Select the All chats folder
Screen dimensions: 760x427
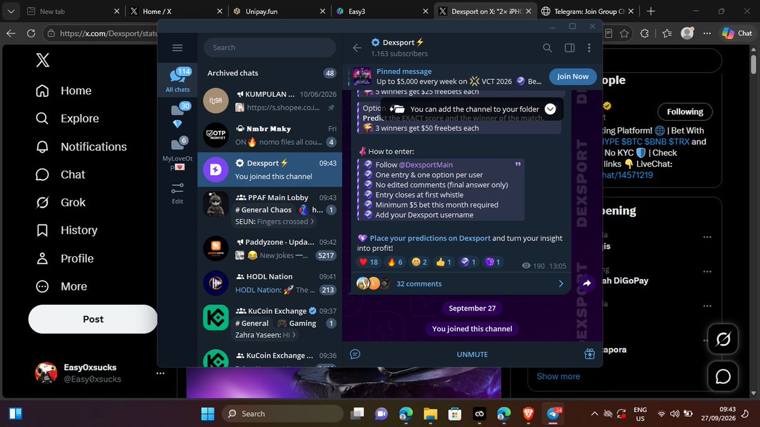pyautogui.click(x=177, y=80)
